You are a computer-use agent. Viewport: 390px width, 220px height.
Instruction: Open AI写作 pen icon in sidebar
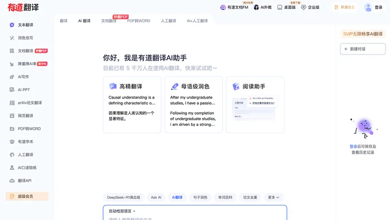tap(12, 77)
